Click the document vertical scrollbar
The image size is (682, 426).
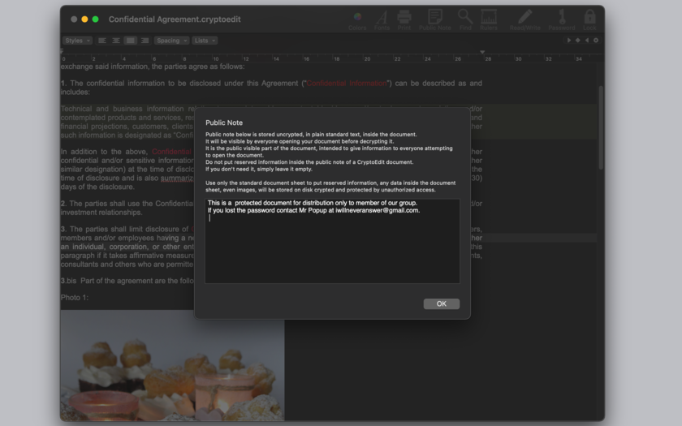[601, 128]
